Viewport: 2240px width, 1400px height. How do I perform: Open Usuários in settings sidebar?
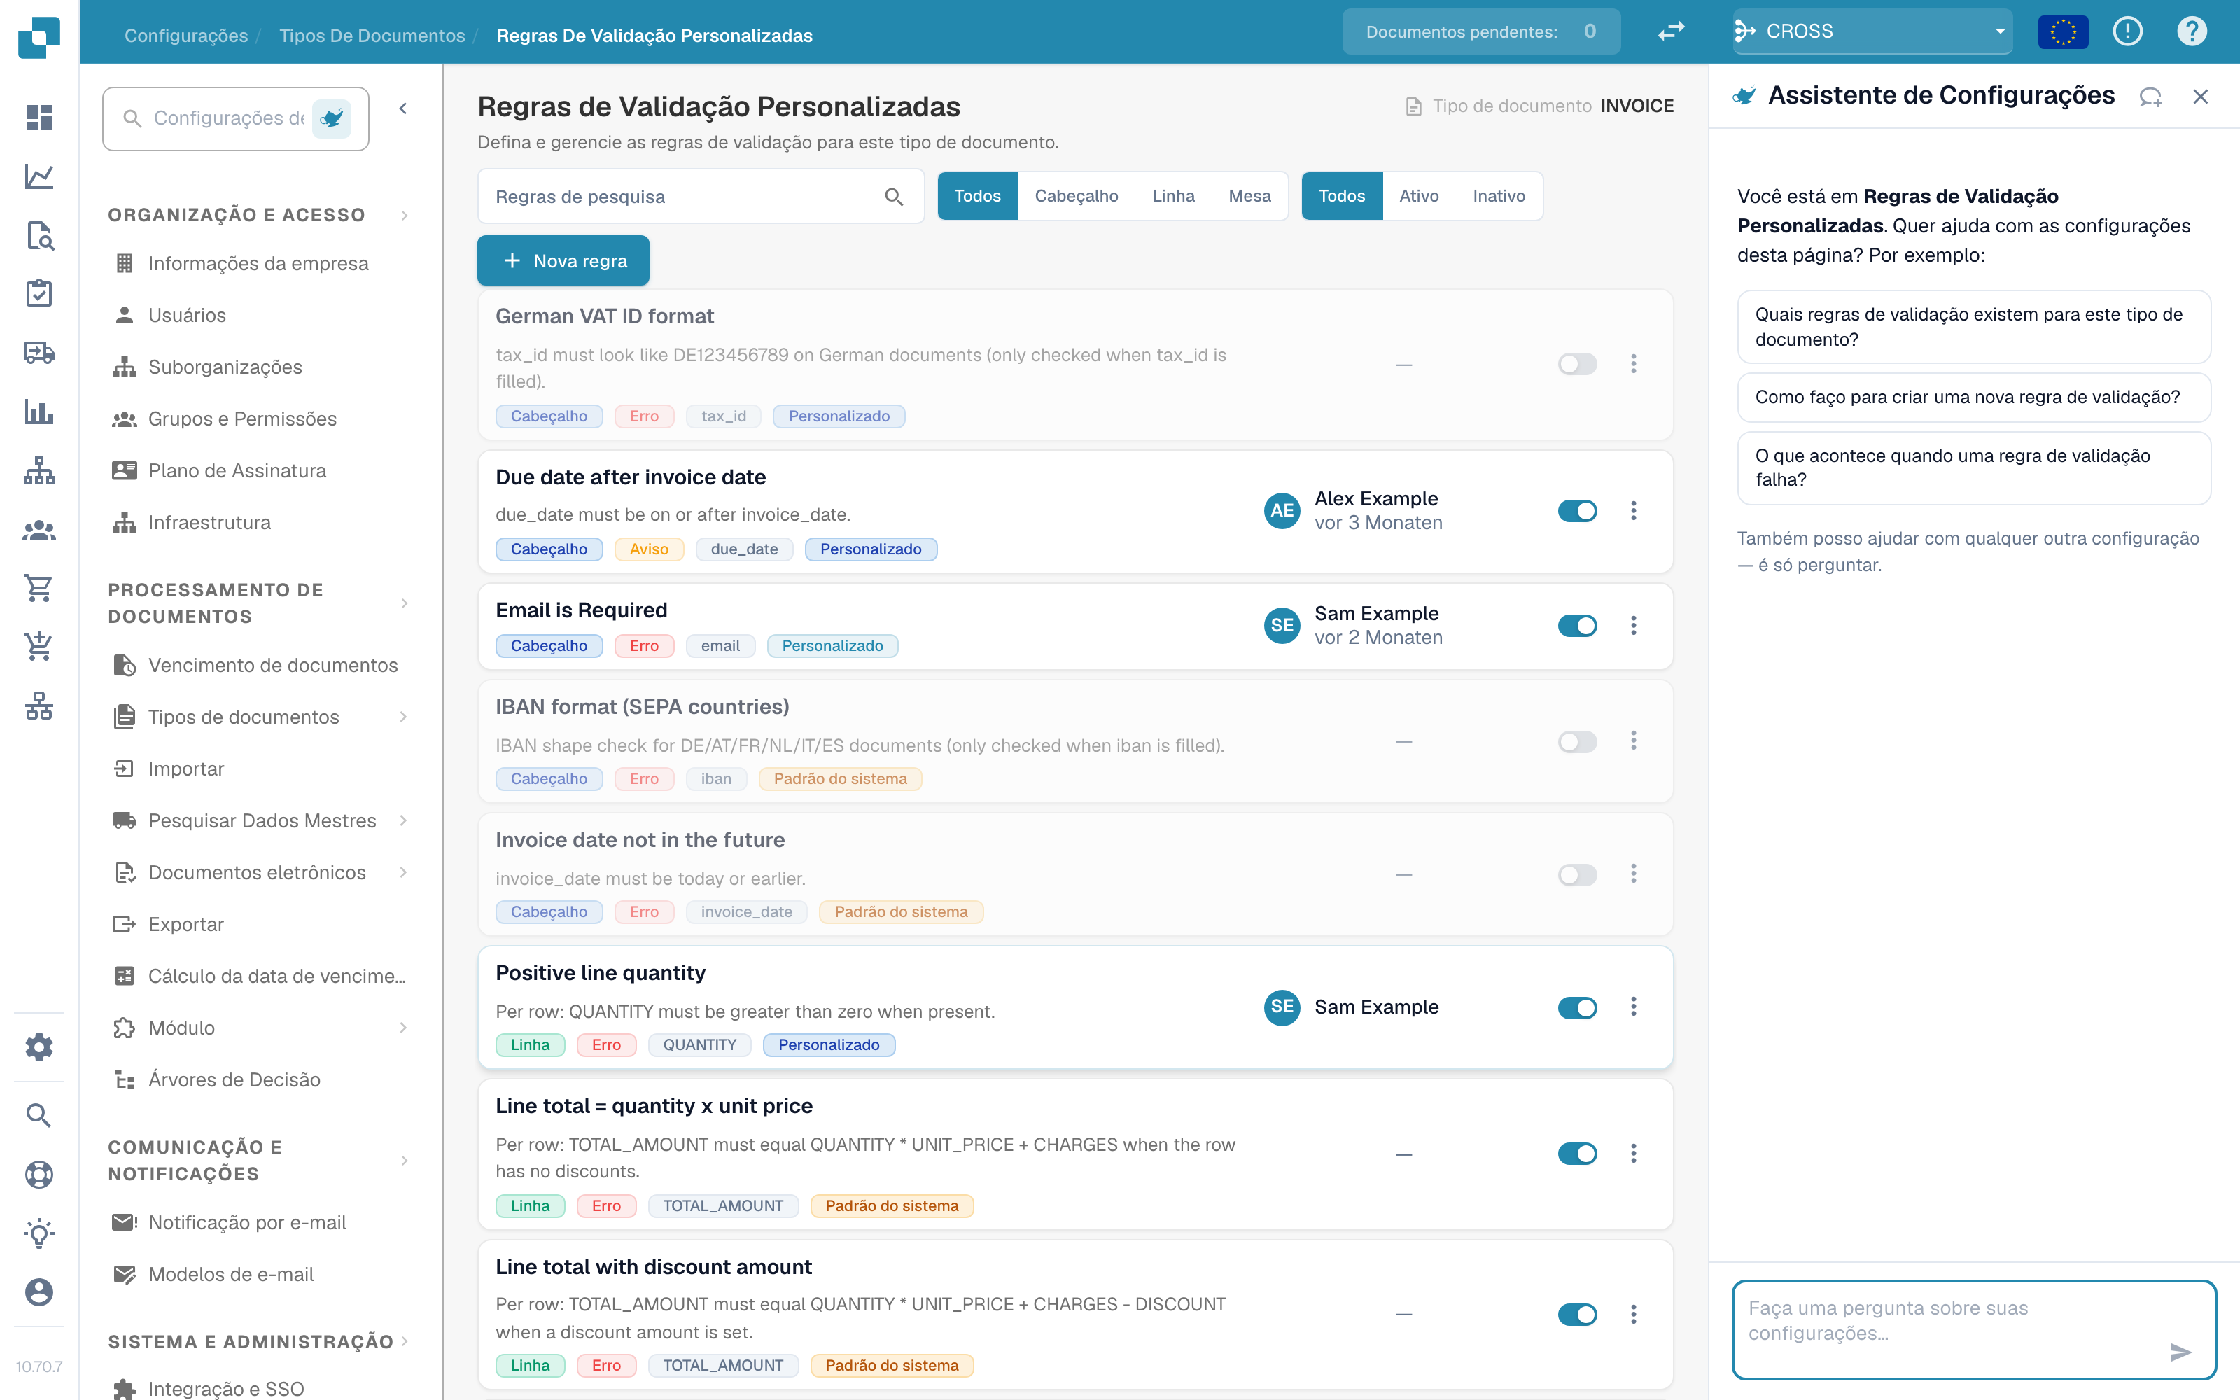click(187, 315)
